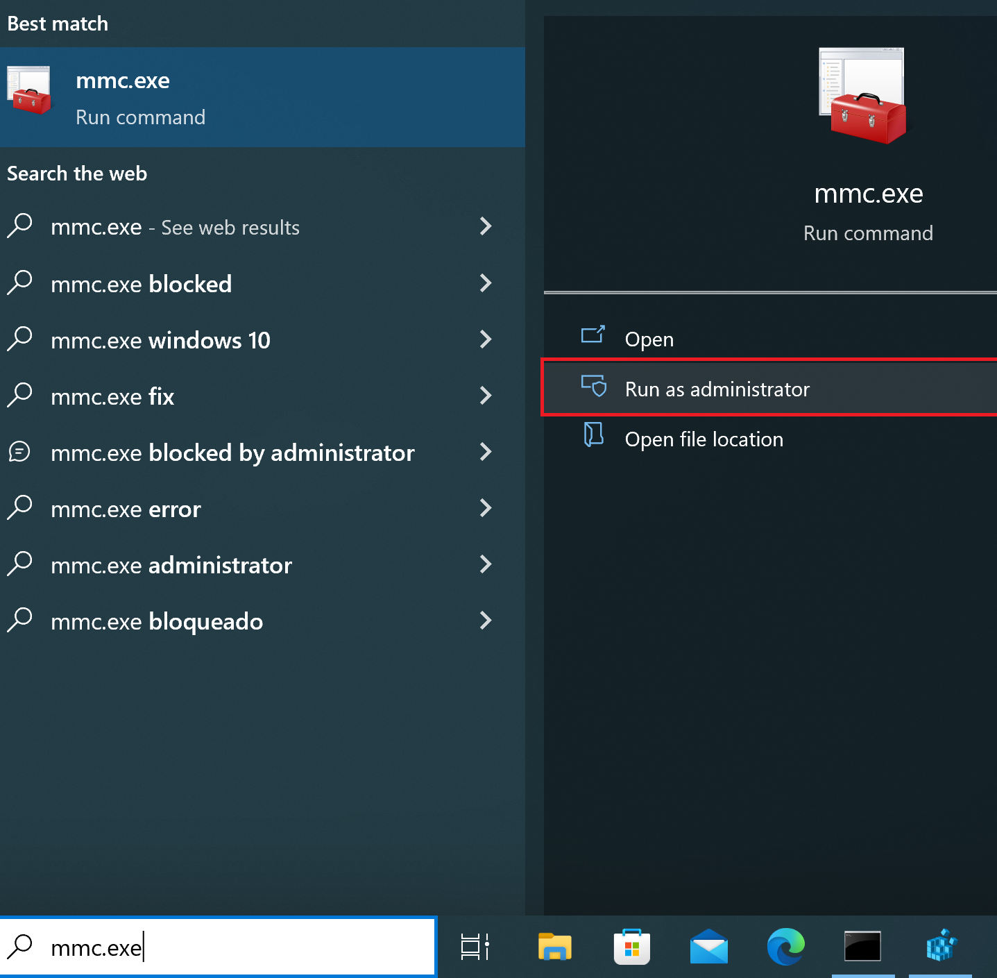Expand the 'mmc.exe windows 10' suggestion arrow
Image resolution: width=997 pixels, height=978 pixels.
[x=486, y=339]
